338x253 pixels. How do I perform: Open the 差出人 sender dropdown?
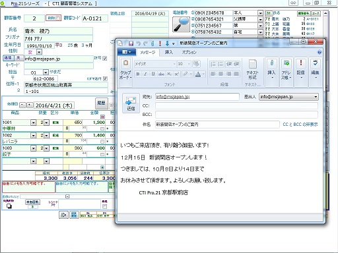point(316,97)
